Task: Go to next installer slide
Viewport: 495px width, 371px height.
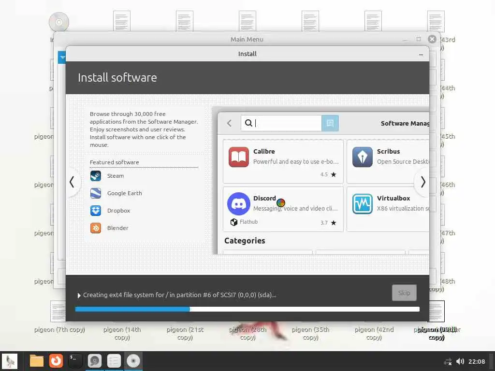Action: (422, 182)
